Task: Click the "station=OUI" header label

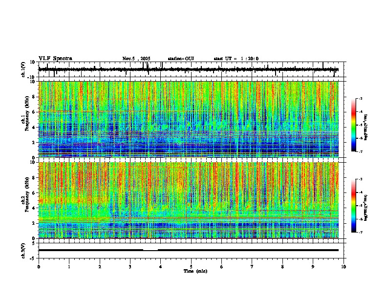Action: tap(181, 59)
